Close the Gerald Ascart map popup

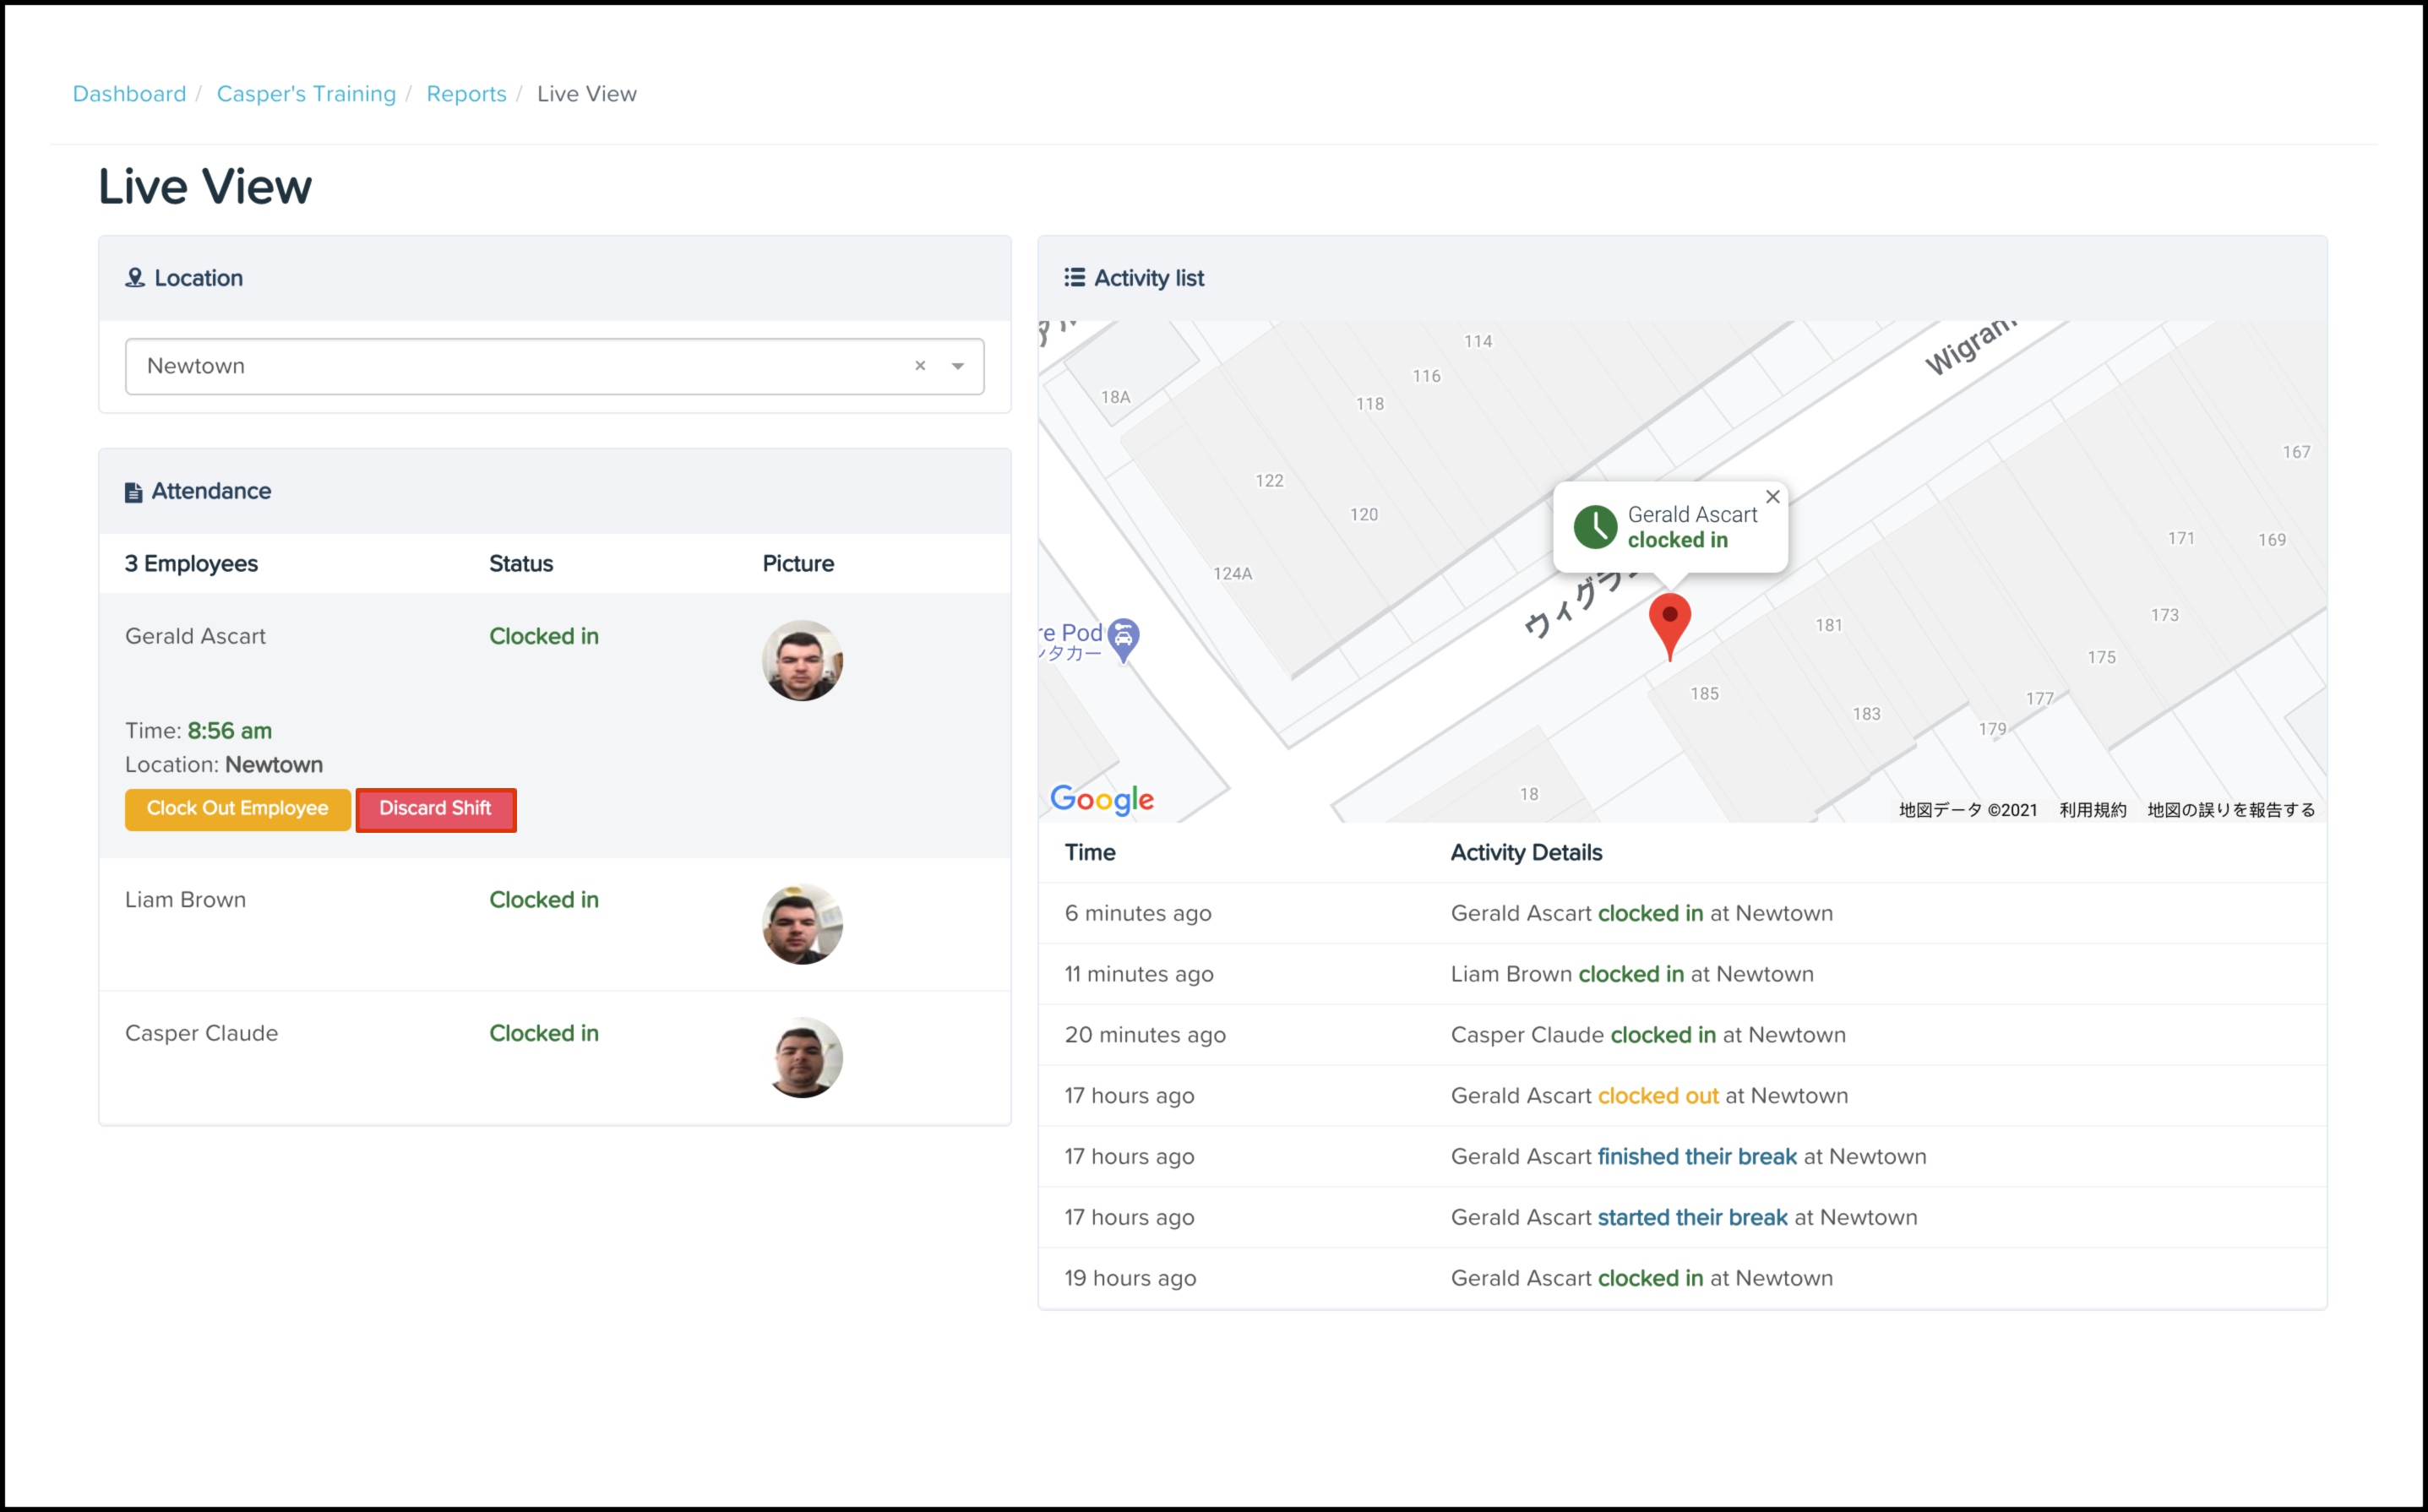pyautogui.click(x=1772, y=497)
